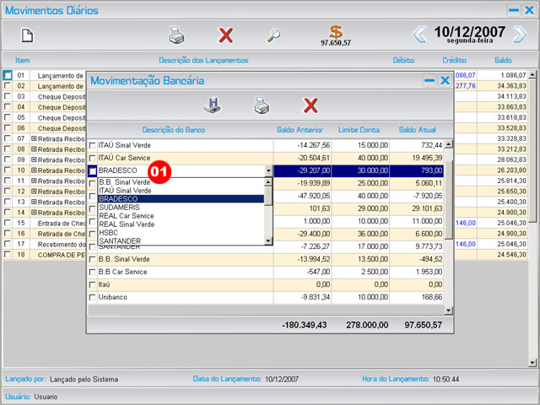
Task: Advance to next day with right arrow
Action: pyautogui.click(x=520, y=35)
